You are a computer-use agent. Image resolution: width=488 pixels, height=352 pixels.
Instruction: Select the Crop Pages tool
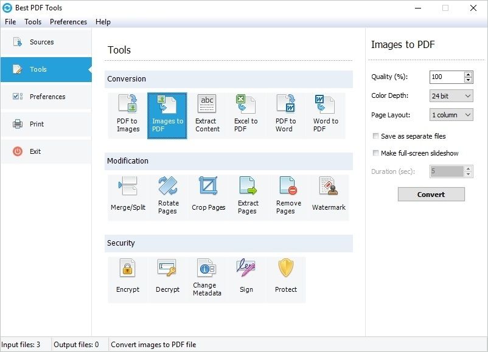click(x=207, y=195)
